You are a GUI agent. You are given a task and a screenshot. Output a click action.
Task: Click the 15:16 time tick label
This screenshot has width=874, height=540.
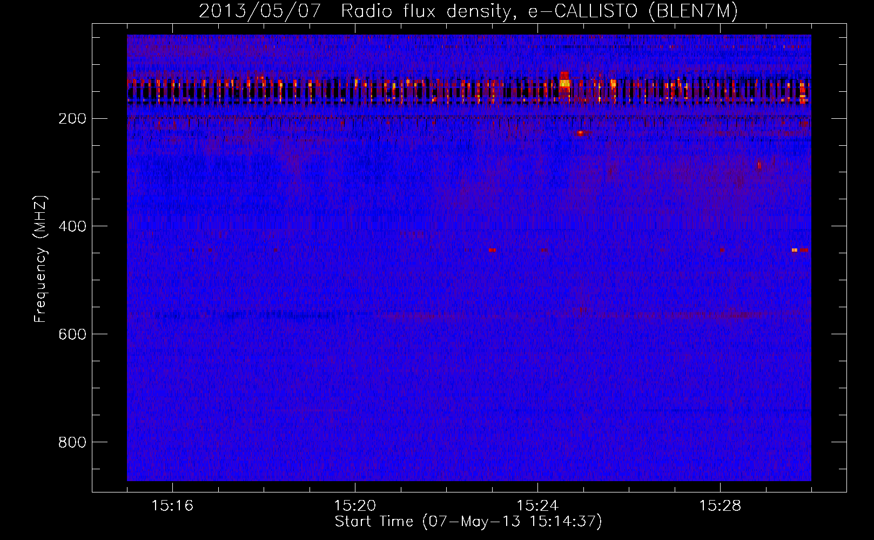click(x=172, y=506)
